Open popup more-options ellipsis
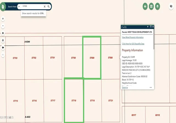This screenshot has width=176, height=123. 151,87
